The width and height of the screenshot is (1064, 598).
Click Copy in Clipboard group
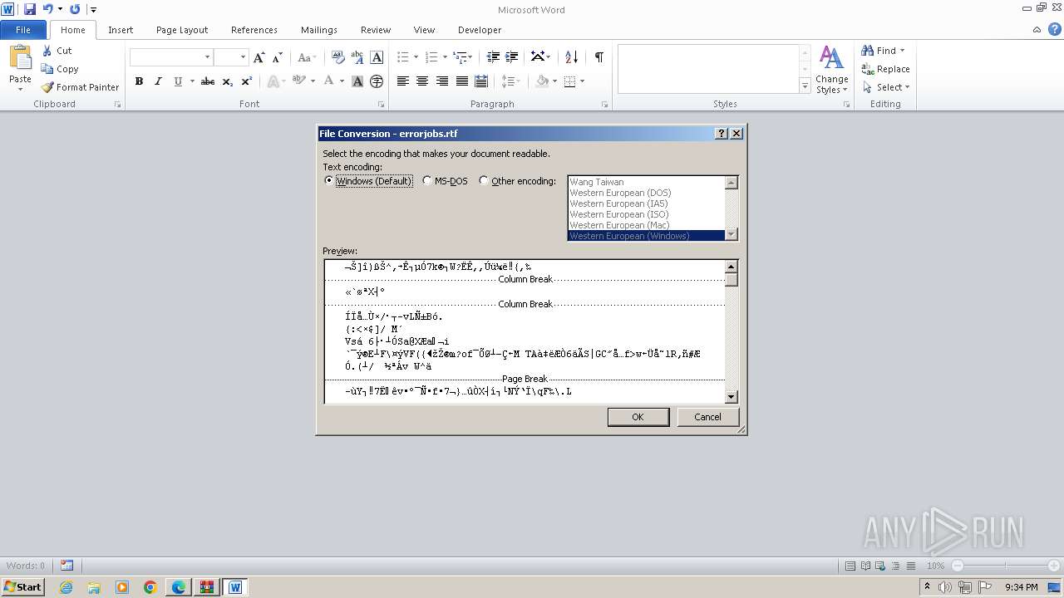[x=60, y=69]
